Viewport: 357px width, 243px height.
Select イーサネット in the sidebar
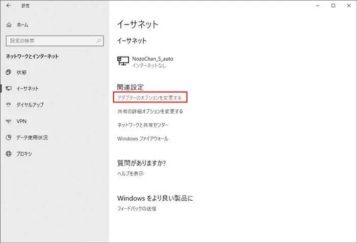click(27, 89)
